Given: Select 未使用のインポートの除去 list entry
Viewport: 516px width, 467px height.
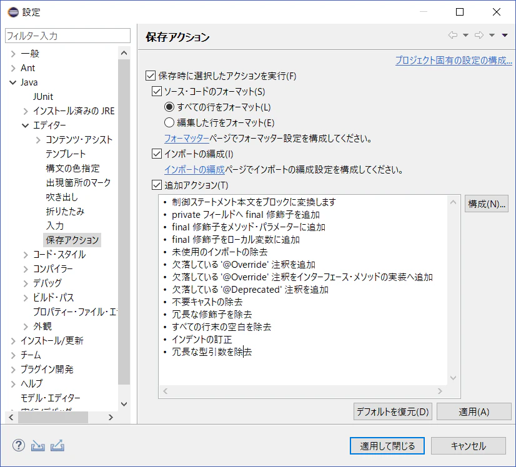Looking at the screenshot, I should point(219,252).
